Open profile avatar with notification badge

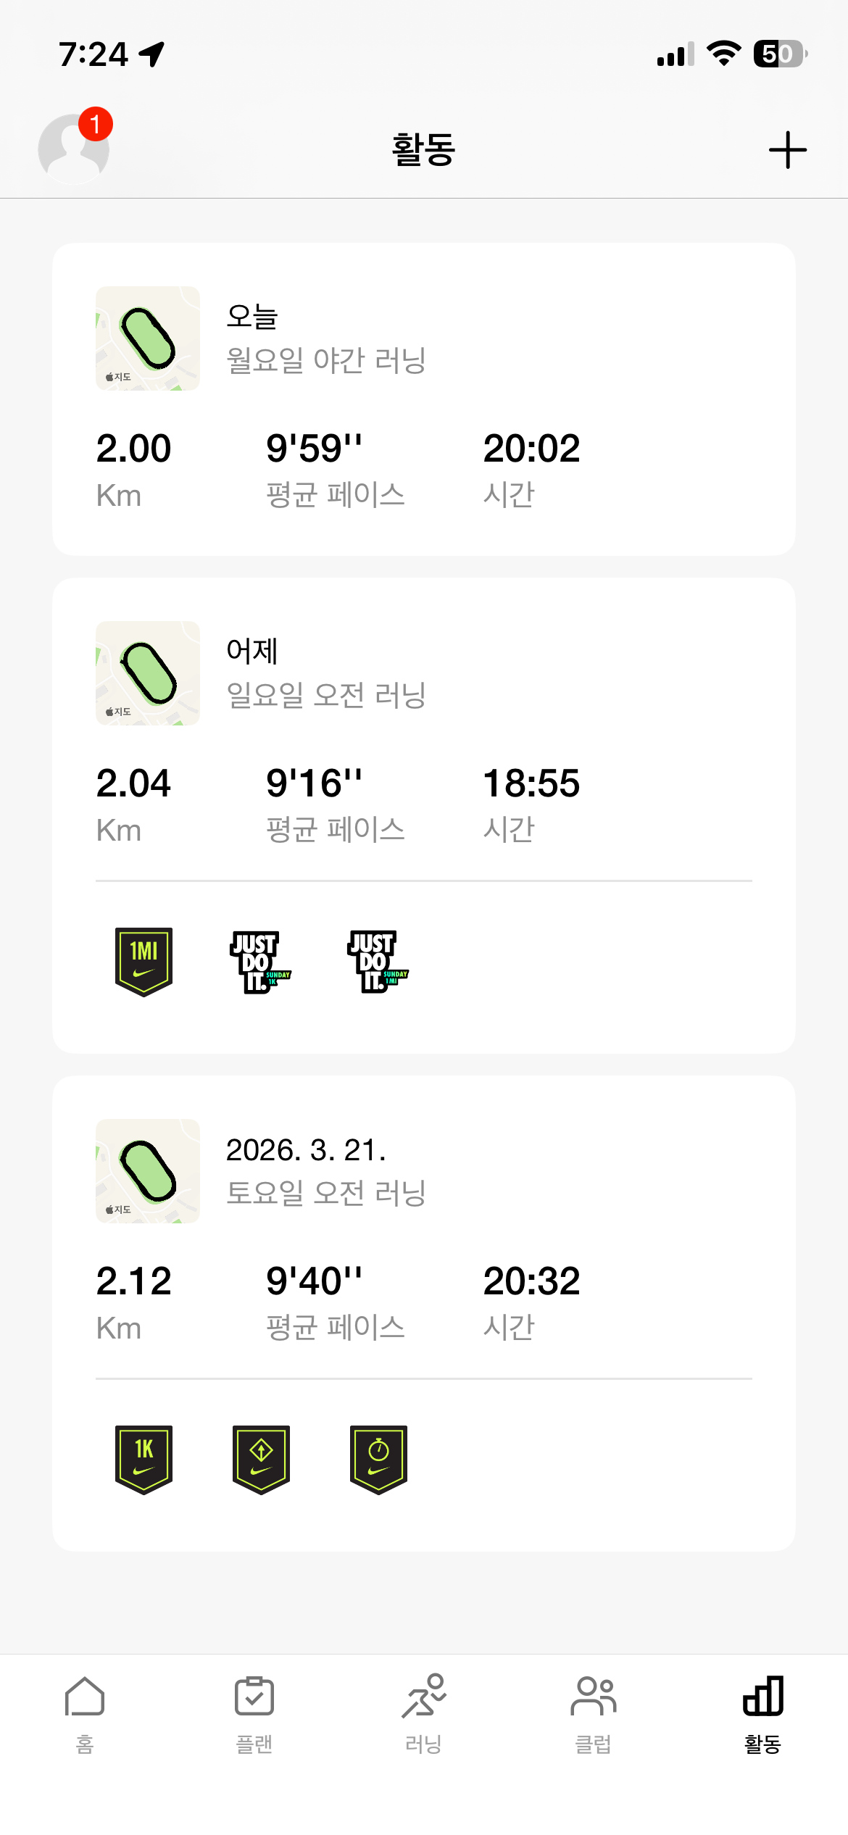pos(74,149)
